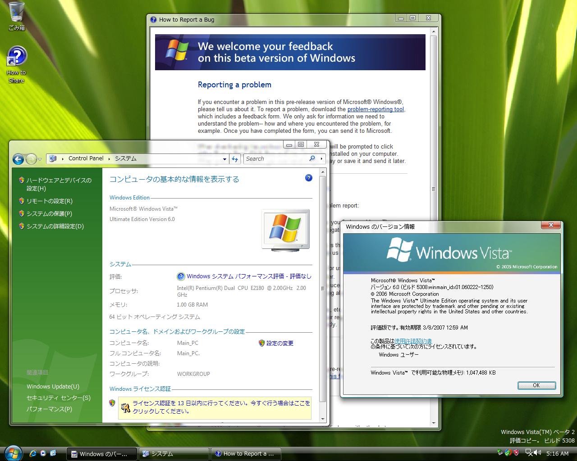Click the volume speaker tray icon
This screenshot has height=461, width=577.
click(538, 453)
